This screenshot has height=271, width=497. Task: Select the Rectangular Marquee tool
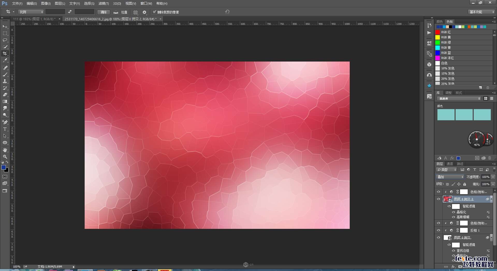(5, 33)
